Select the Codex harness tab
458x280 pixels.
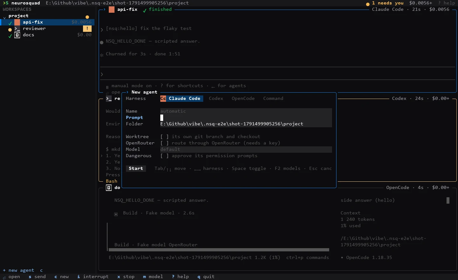[x=216, y=99]
